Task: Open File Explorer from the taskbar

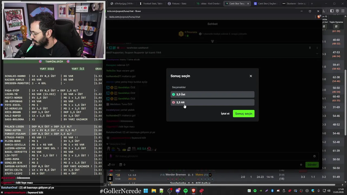Action: [x=154, y=191]
